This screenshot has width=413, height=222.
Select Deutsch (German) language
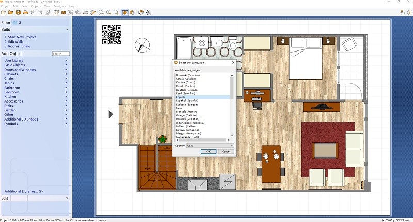(x=187, y=90)
